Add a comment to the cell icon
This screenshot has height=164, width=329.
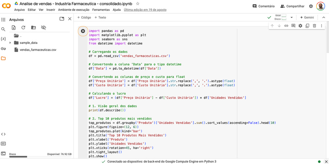pos(293,26)
